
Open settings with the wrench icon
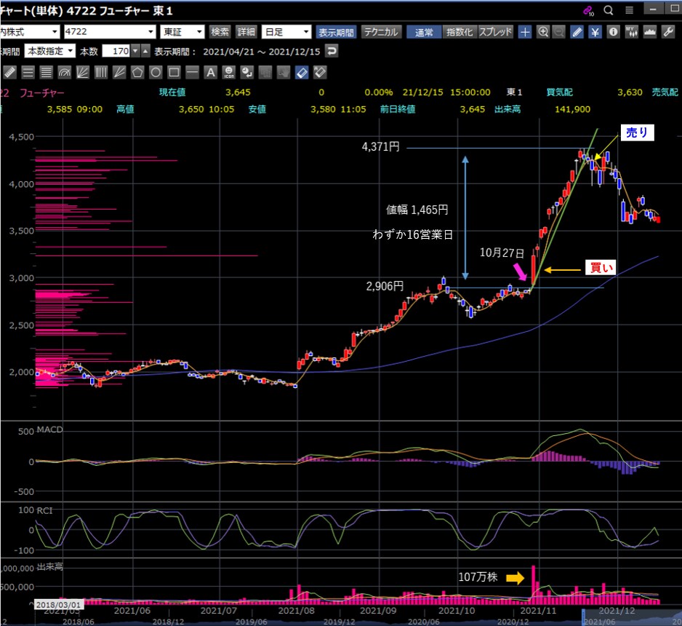(668, 32)
